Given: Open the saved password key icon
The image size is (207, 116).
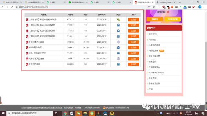Looking at the screenshot, I should 149,7.
